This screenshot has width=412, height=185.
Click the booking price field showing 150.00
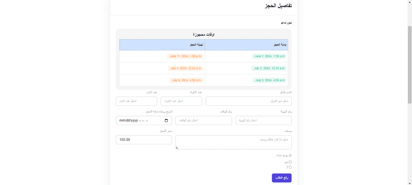coord(144,140)
